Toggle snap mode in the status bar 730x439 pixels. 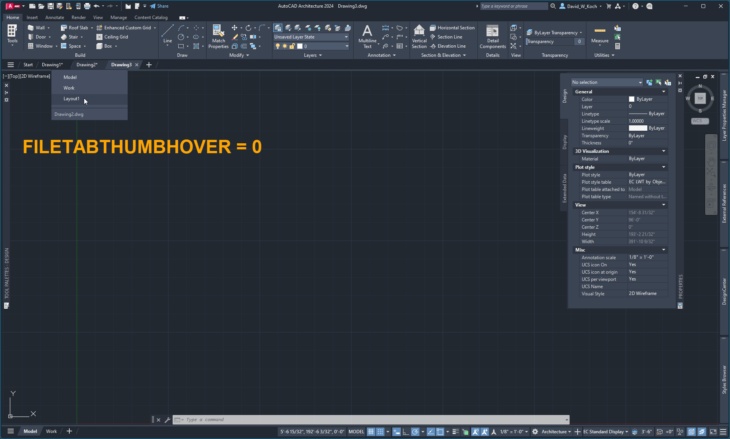point(380,431)
